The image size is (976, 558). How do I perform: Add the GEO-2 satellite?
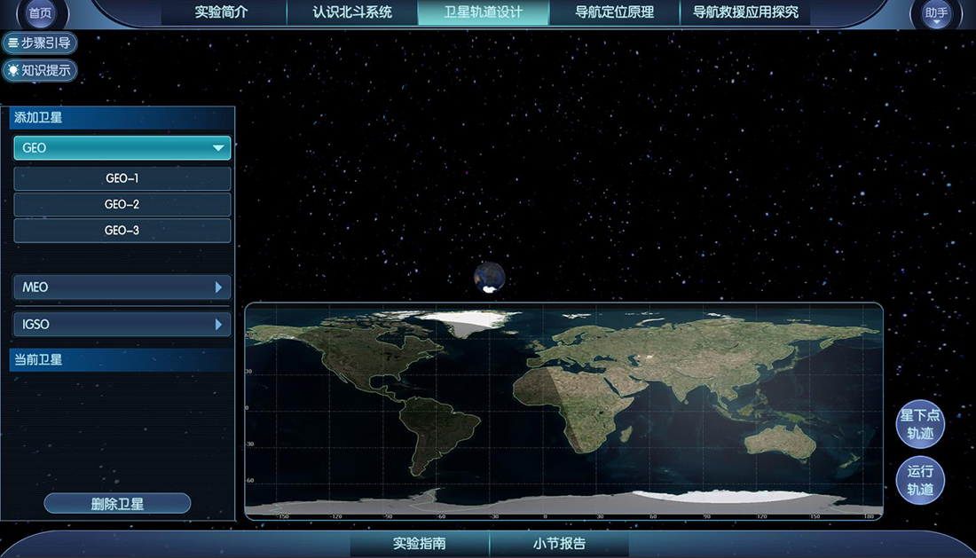tap(122, 204)
